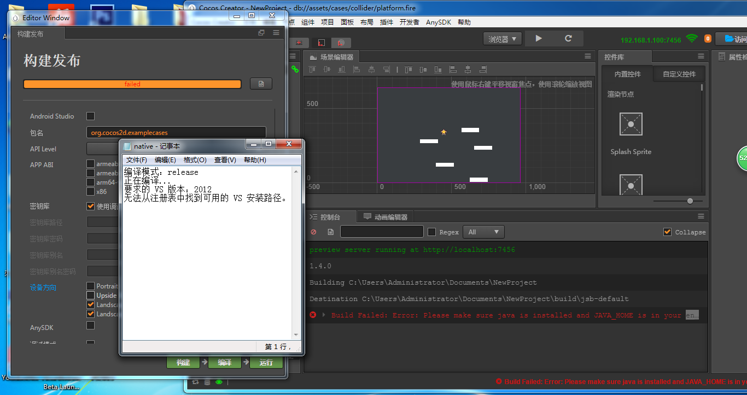Click the green eye icon in bottom status bar

tap(219, 382)
